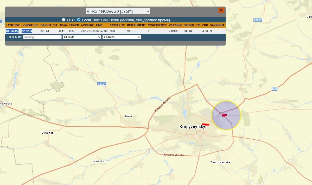
Task: Click the BRIGHT_TI5 column header
Action: (x=192, y=25)
